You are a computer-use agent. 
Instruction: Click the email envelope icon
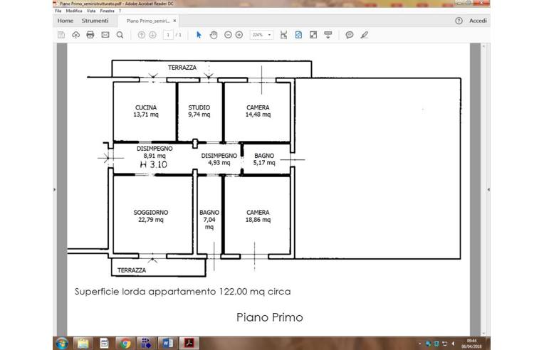(x=105, y=35)
